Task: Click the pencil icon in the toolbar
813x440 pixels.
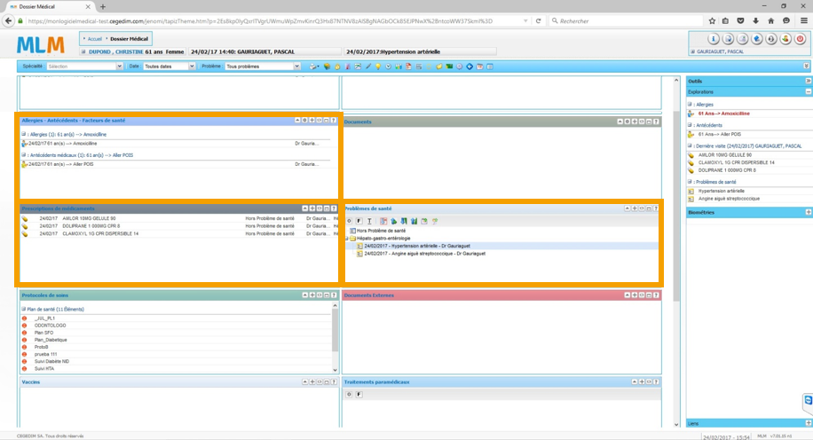Action: tap(368, 67)
